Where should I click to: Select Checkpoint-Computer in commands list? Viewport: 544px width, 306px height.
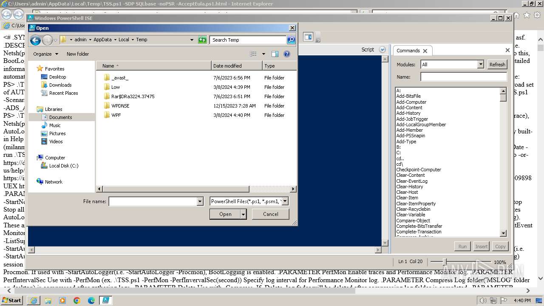(x=419, y=170)
